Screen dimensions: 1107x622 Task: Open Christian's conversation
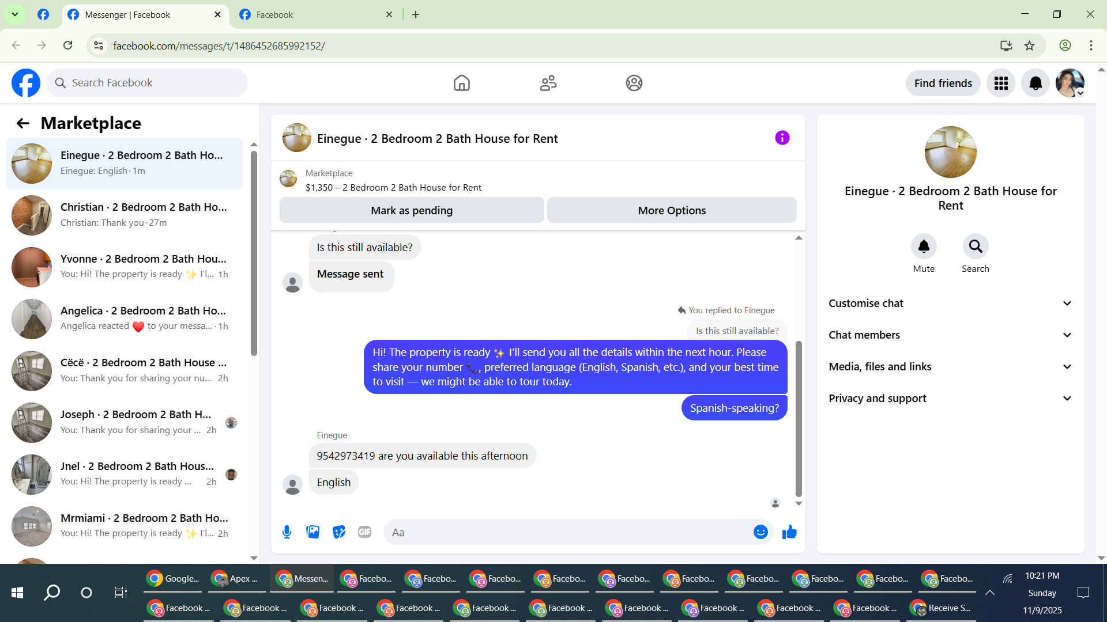(x=124, y=215)
